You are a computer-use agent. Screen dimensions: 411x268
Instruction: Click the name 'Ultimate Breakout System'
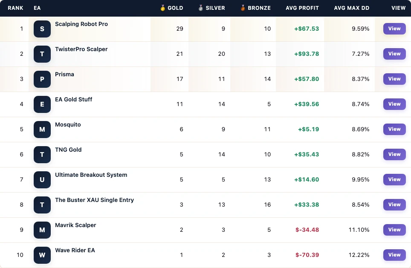[x=91, y=175]
